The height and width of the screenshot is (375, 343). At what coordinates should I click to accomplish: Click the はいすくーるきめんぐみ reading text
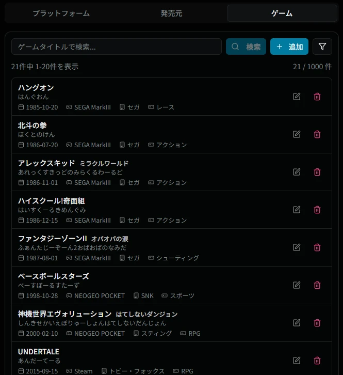(52, 210)
